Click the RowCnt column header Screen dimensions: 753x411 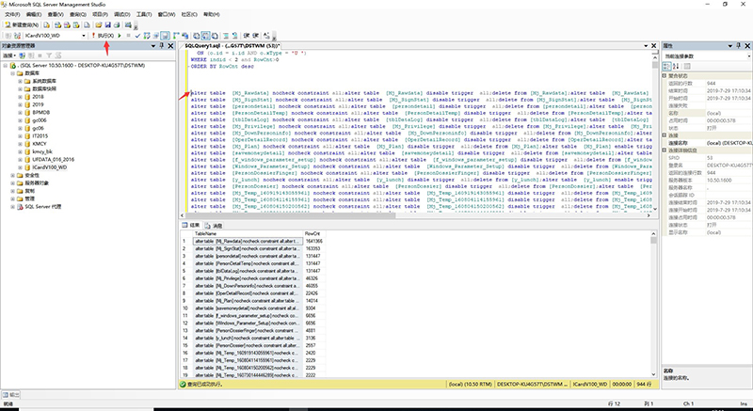coord(314,233)
